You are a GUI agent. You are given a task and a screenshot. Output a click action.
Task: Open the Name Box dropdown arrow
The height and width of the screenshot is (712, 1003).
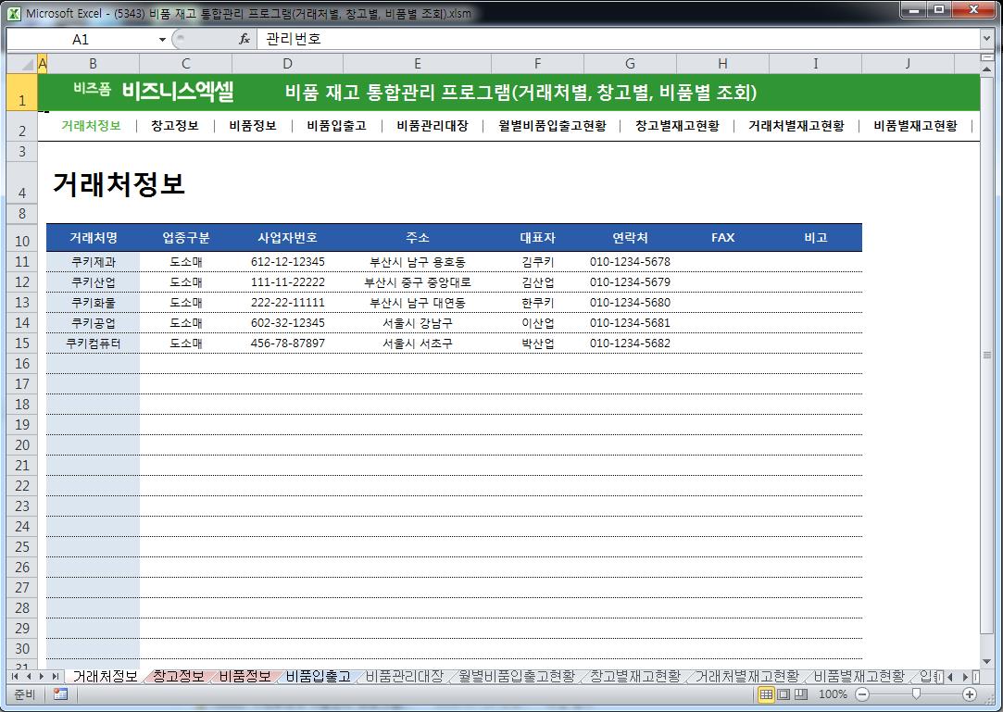[163, 40]
